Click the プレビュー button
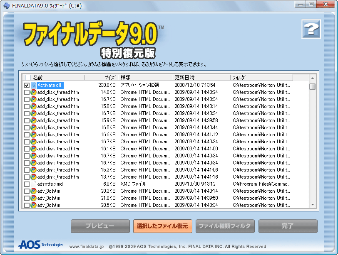This screenshot has height=255, width=338. 100,226
